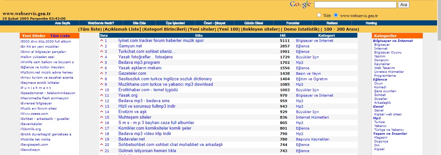The height and width of the screenshot is (155, 441).
Task: Open Açıklamalı Liste link
Action: point(122,29)
